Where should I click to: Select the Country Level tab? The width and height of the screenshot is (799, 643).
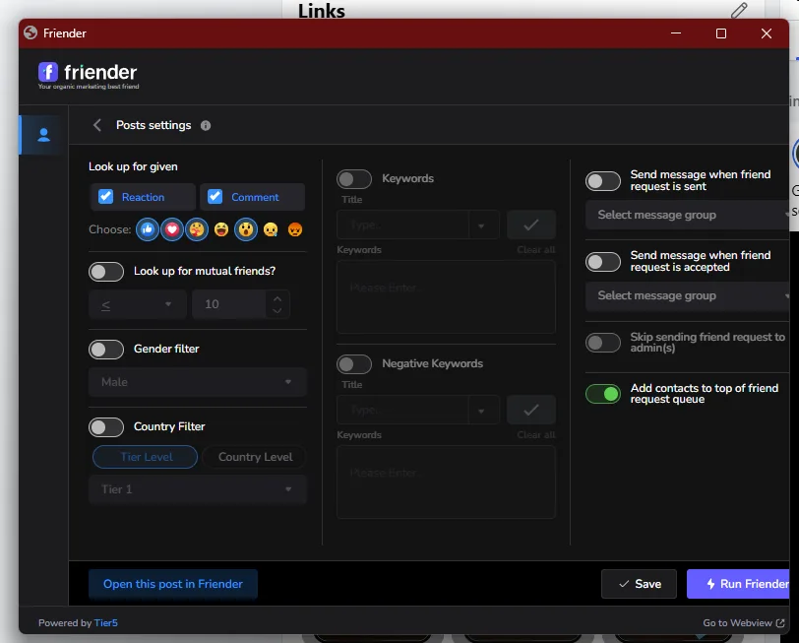(x=255, y=457)
